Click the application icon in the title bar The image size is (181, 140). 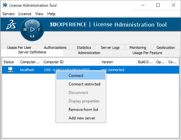point(5,5)
